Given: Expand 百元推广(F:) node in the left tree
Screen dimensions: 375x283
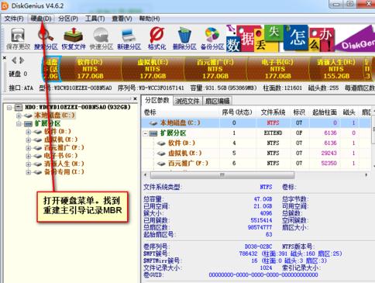Looking at the screenshot, I should pos(29,148).
